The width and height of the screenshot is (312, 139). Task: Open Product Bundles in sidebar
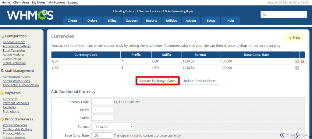[14, 137]
